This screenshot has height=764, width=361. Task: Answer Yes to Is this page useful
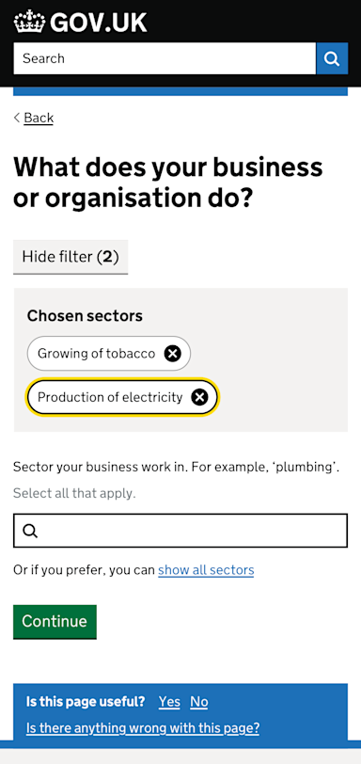coord(169,702)
